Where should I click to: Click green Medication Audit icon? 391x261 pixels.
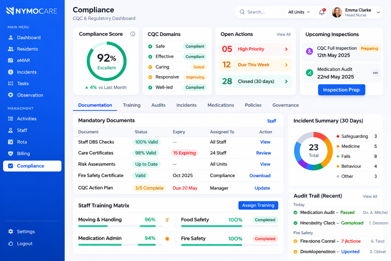pos(309,73)
